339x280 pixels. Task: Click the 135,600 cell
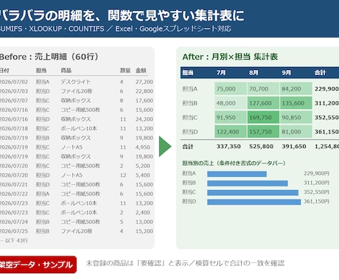point(296,103)
